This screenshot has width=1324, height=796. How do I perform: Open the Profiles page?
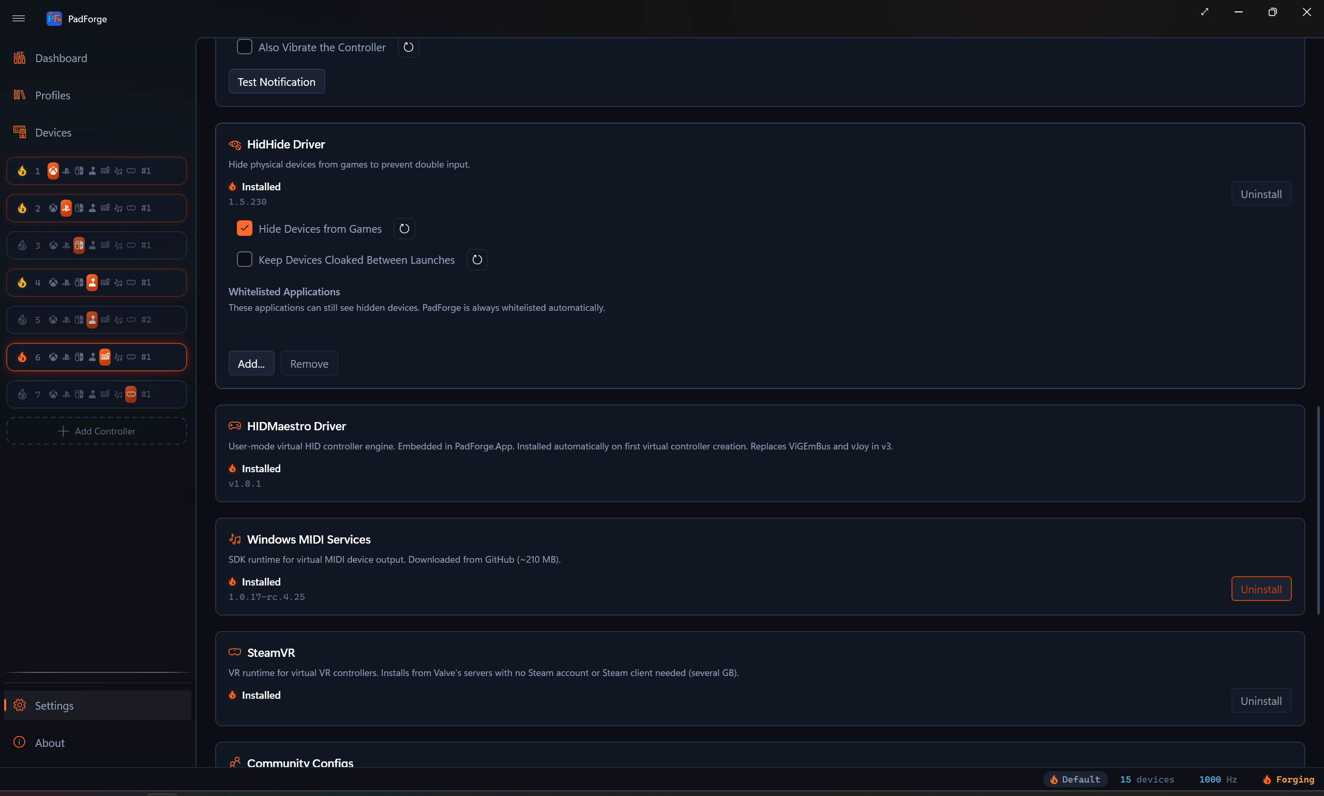97,95
